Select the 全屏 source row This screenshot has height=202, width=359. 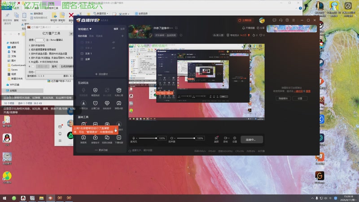pos(101,59)
